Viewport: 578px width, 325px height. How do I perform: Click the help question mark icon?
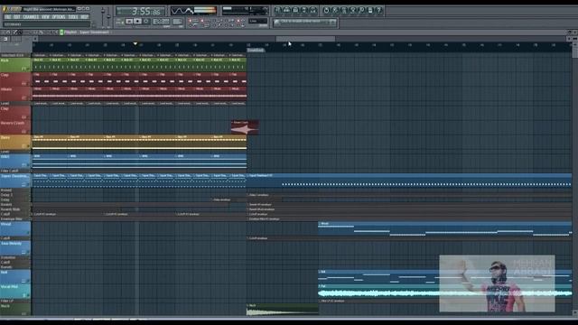coord(379,10)
